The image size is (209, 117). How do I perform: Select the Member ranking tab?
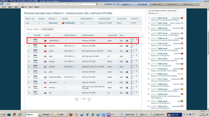(33, 29)
